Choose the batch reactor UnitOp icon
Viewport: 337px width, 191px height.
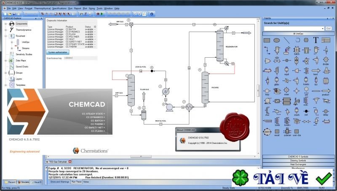tap(297, 50)
